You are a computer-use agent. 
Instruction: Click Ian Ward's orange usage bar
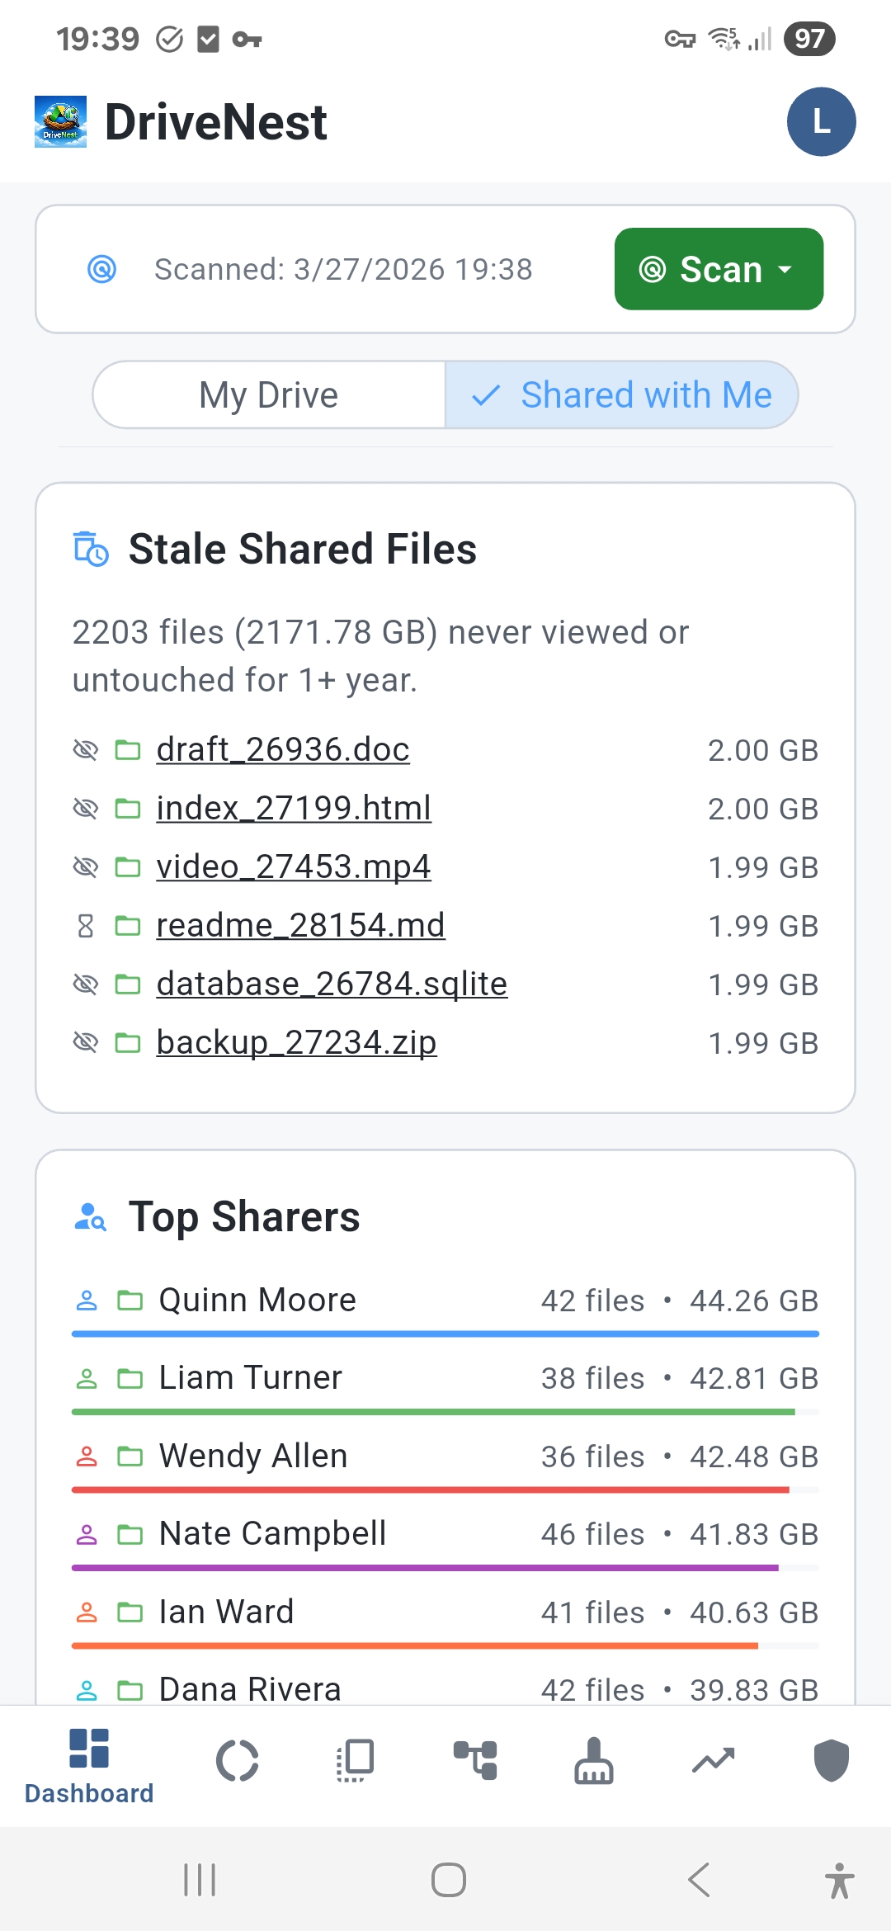pyautogui.click(x=415, y=1645)
